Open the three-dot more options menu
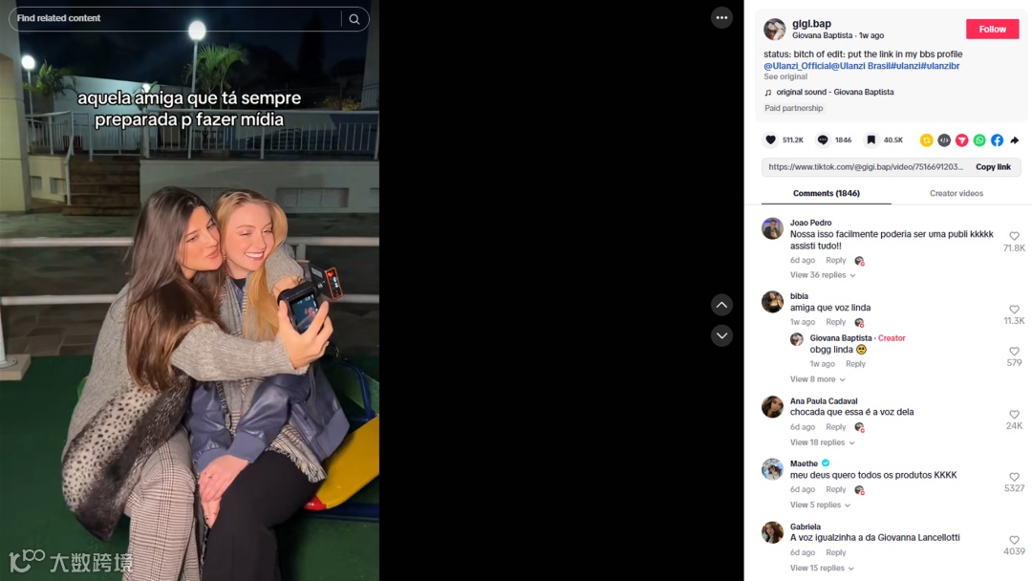The width and height of the screenshot is (1032, 581). click(721, 18)
